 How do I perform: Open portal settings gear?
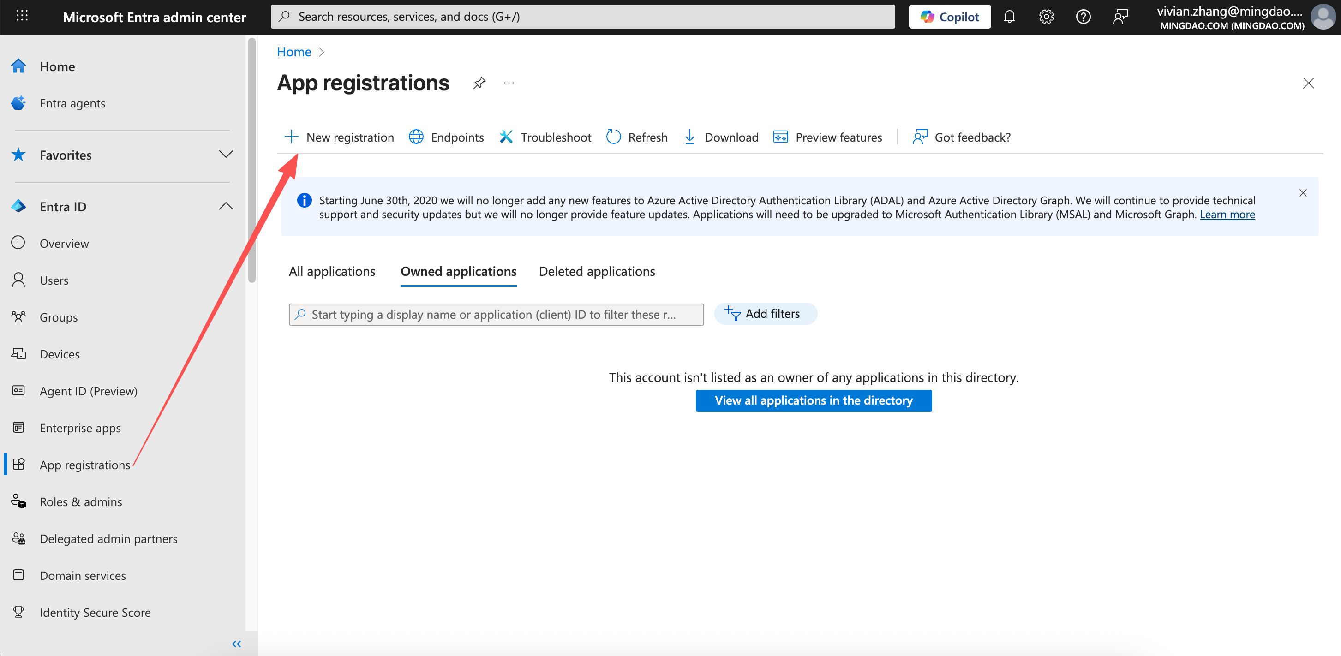[1046, 17]
